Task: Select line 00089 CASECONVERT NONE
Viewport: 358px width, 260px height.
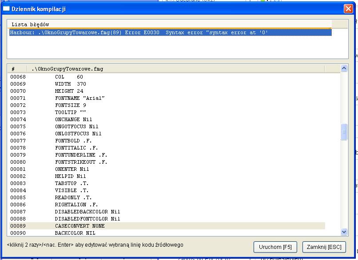Action: tap(80, 226)
